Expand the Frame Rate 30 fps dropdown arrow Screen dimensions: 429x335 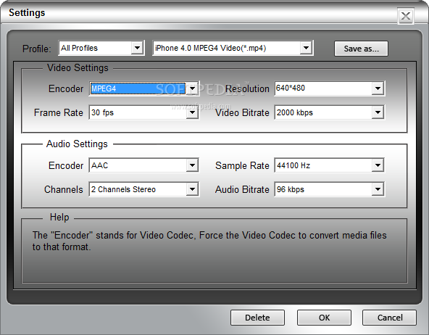pyautogui.click(x=192, y=112)
